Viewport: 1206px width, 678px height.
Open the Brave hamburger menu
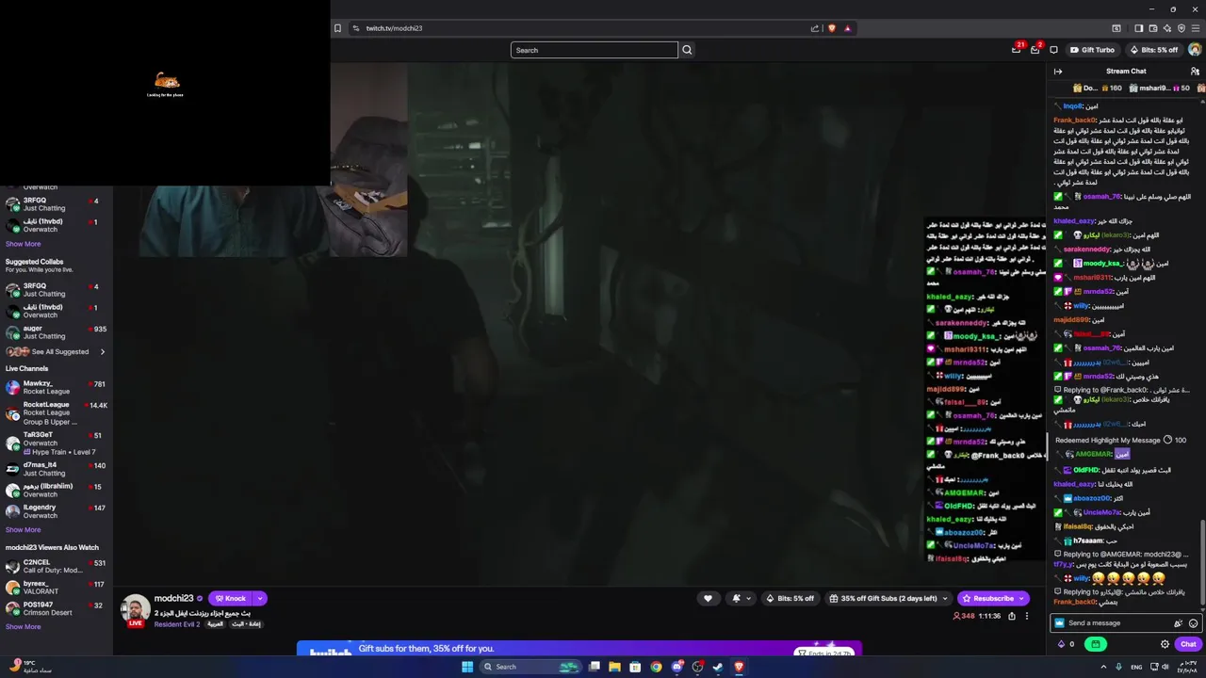point(1196,28)
